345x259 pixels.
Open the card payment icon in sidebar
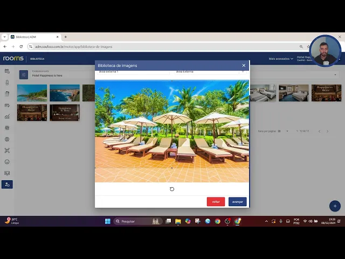coord(7,105)
